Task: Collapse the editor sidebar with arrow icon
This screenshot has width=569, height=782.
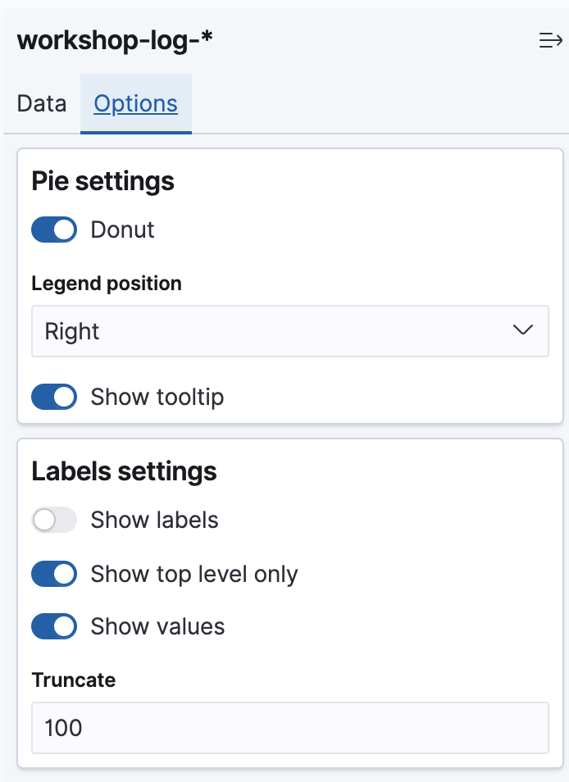Action: pyautogui.click(x=550, y=40)
